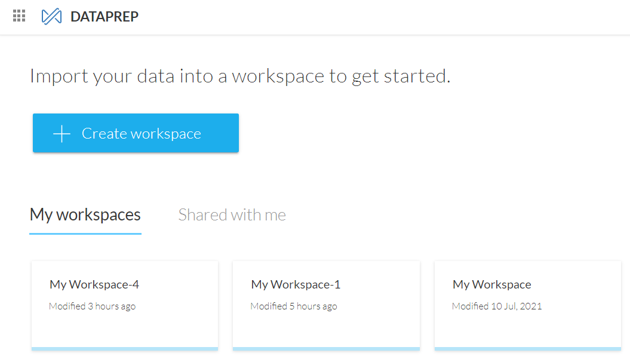Image resolution: width=630 pixels, height=359 pixels.
Task: Click "Modified 10 Jul, 2021" text
Action: [x=497, y=306]
